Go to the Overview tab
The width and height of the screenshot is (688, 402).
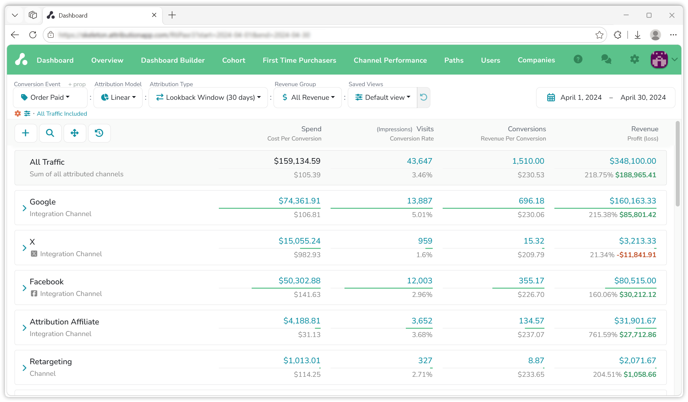point(107,60)
